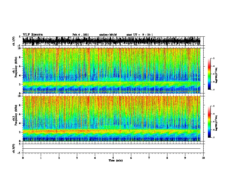The image size is (229, 177).
Task: Click the "3" tick on the time axis
Action: (77, 158)
